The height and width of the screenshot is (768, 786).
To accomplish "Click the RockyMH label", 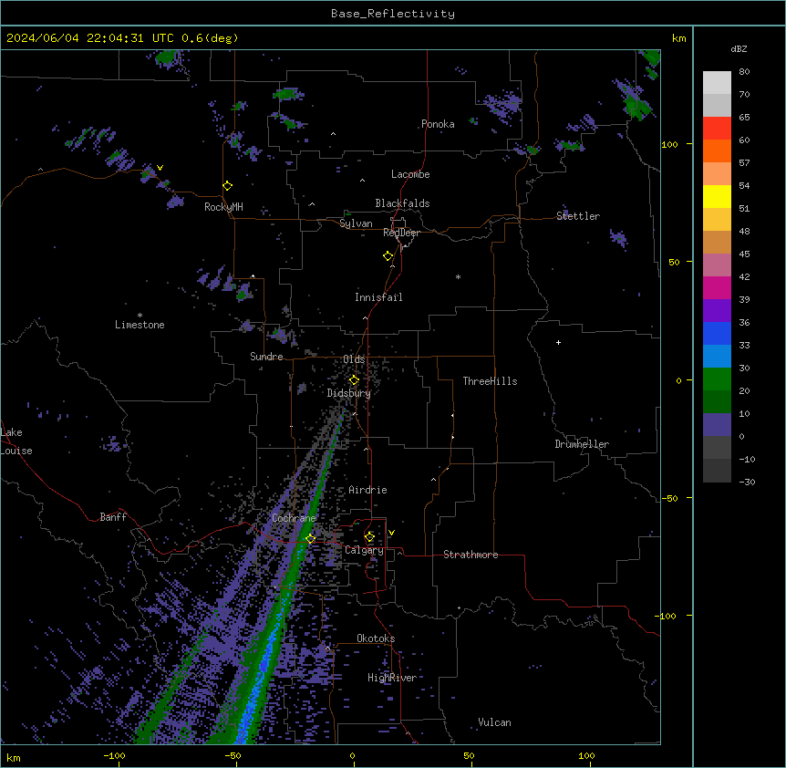I will (x=223, y=207).
